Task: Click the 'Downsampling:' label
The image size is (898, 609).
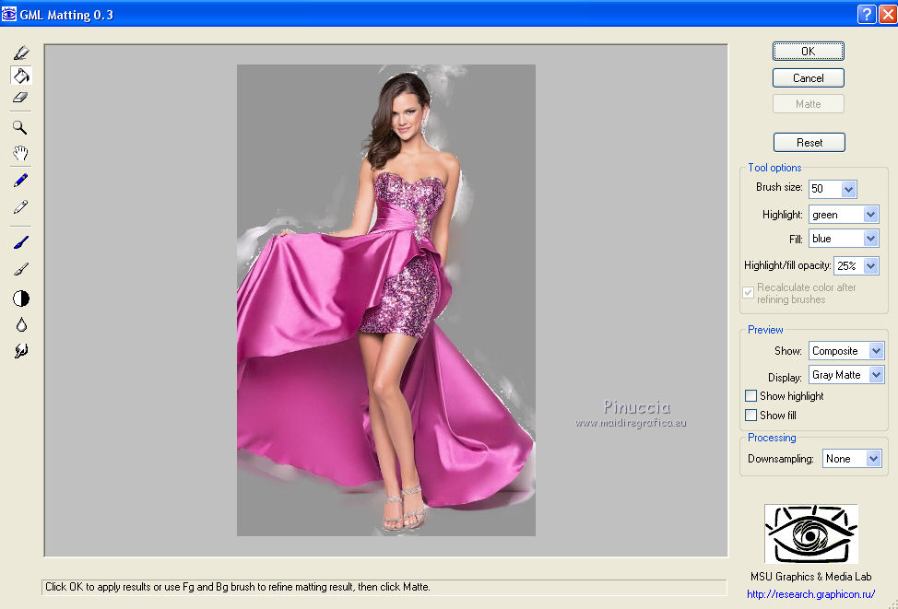Action: pyautogui.click(x=781, y=459)
